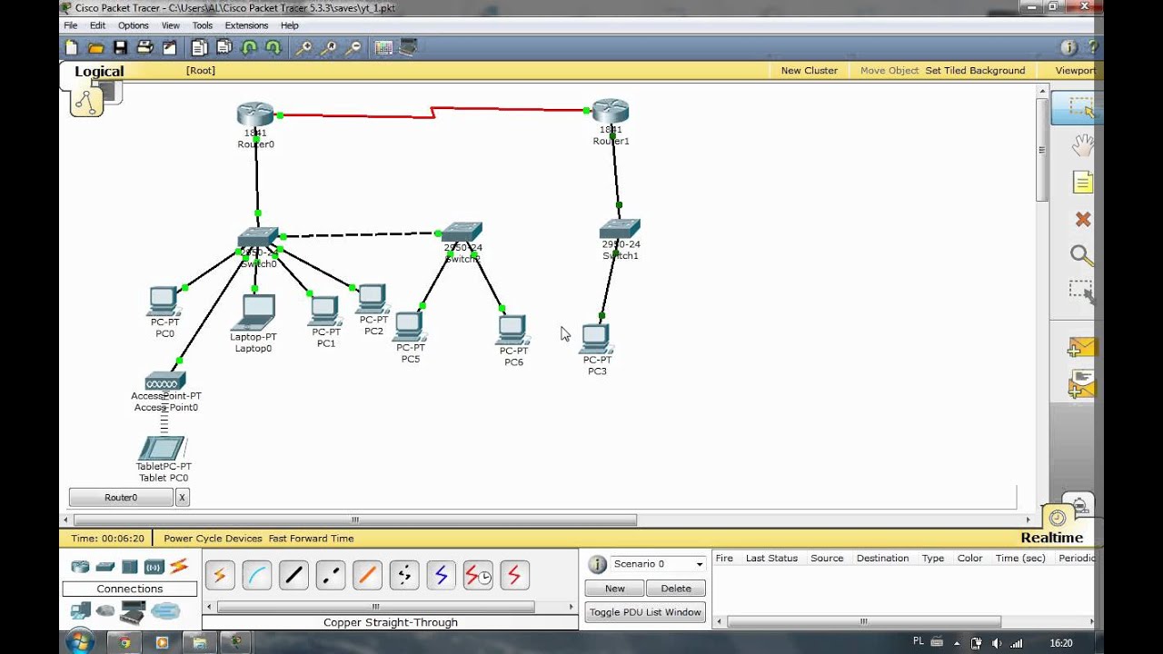Select the Console cable
Image resolution: width=1163 pixels, height=654 pixels.
[257, 575]
